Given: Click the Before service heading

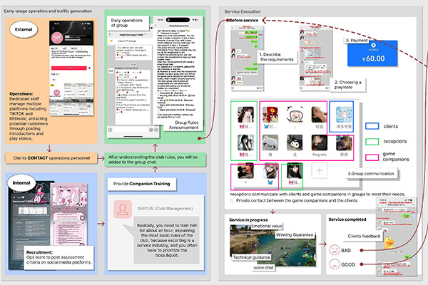Looking at the screenshot, I should (x=244, y=20).
